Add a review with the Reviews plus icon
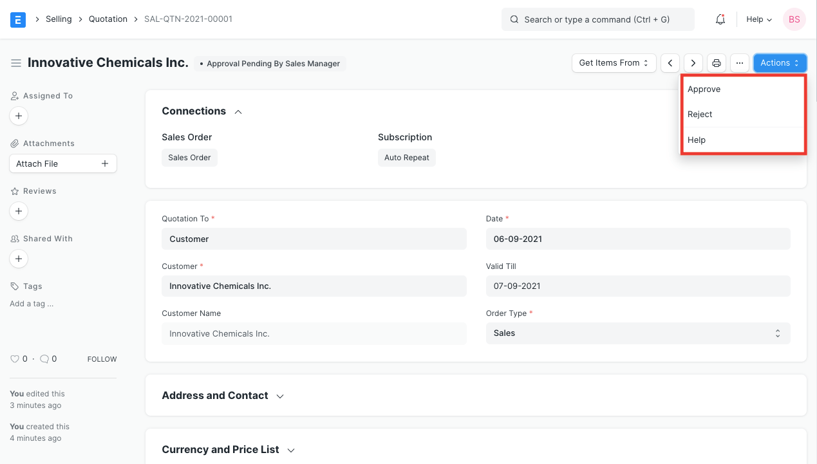 [18, 211]
